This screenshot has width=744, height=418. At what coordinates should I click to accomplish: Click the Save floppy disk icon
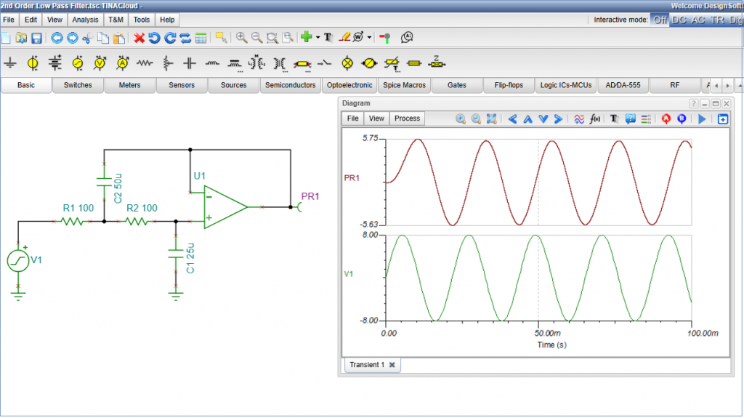point(36,38)
